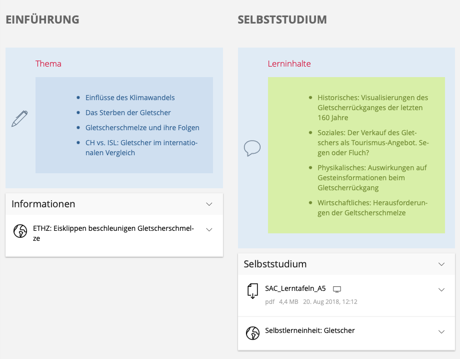
Task: Expand the Selbstlerneinheit: Gletscher chevron
Action: coord(441,332)
